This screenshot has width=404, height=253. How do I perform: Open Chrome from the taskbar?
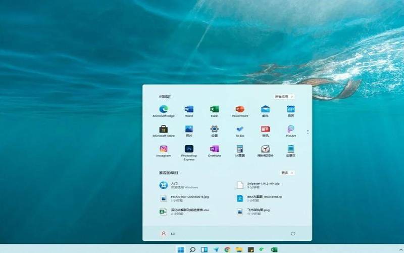click(x=227, y=249)
